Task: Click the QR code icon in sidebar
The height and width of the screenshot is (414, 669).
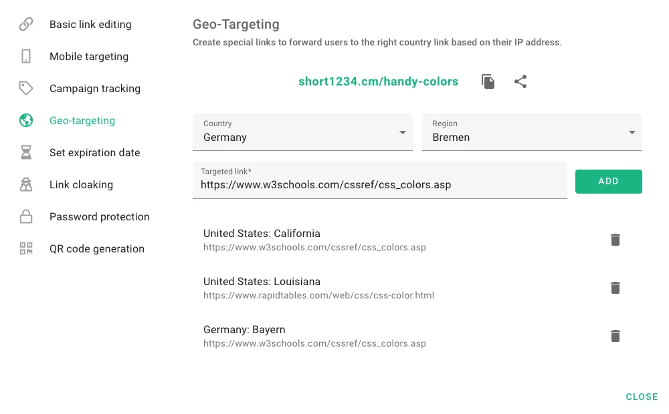Action: click(x=26, y=249)
